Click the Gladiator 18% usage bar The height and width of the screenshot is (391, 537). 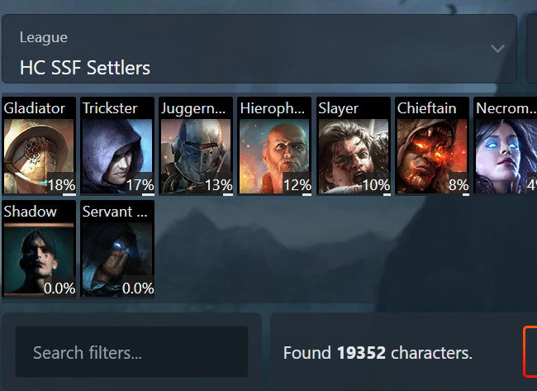[69, 194]
